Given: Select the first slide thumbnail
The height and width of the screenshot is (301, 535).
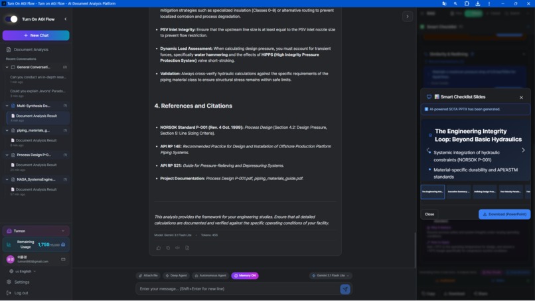Looking at the screenshot, I should coord(433,191).
